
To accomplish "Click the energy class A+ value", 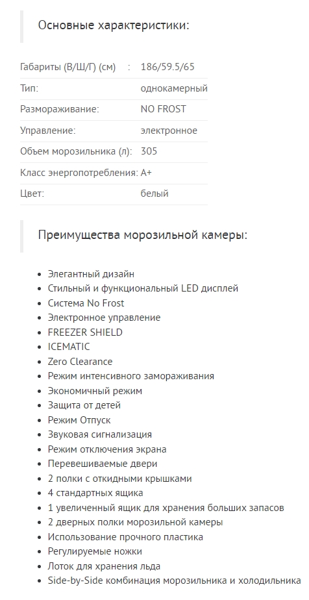I will (x=146, y=173).
